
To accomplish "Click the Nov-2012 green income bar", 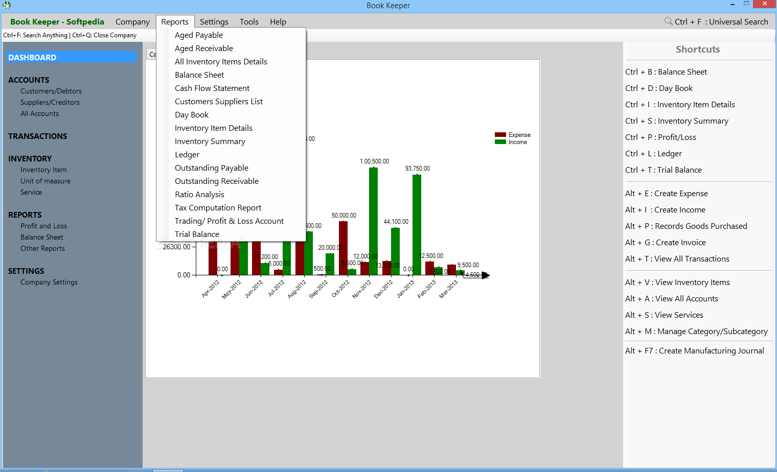I will (x=373, y=221).
